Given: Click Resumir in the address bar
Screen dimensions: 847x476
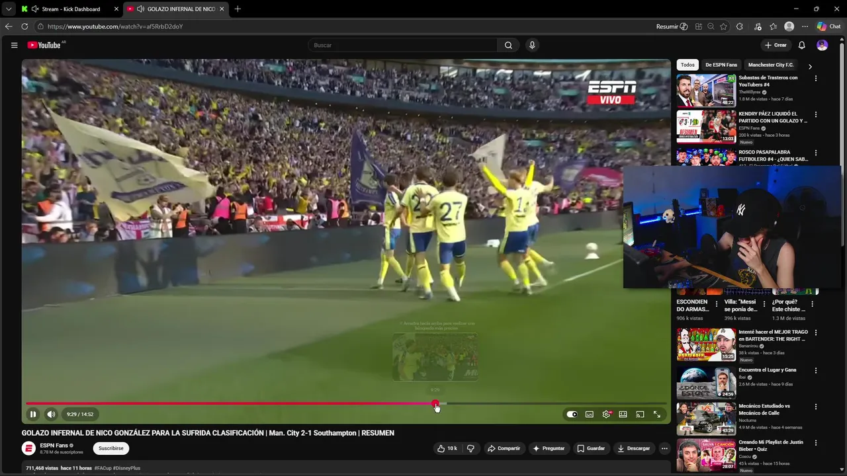Looking at the screenshot, I should 672,26.
